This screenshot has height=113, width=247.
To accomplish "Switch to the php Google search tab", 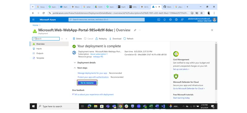I will pos(179,7).
